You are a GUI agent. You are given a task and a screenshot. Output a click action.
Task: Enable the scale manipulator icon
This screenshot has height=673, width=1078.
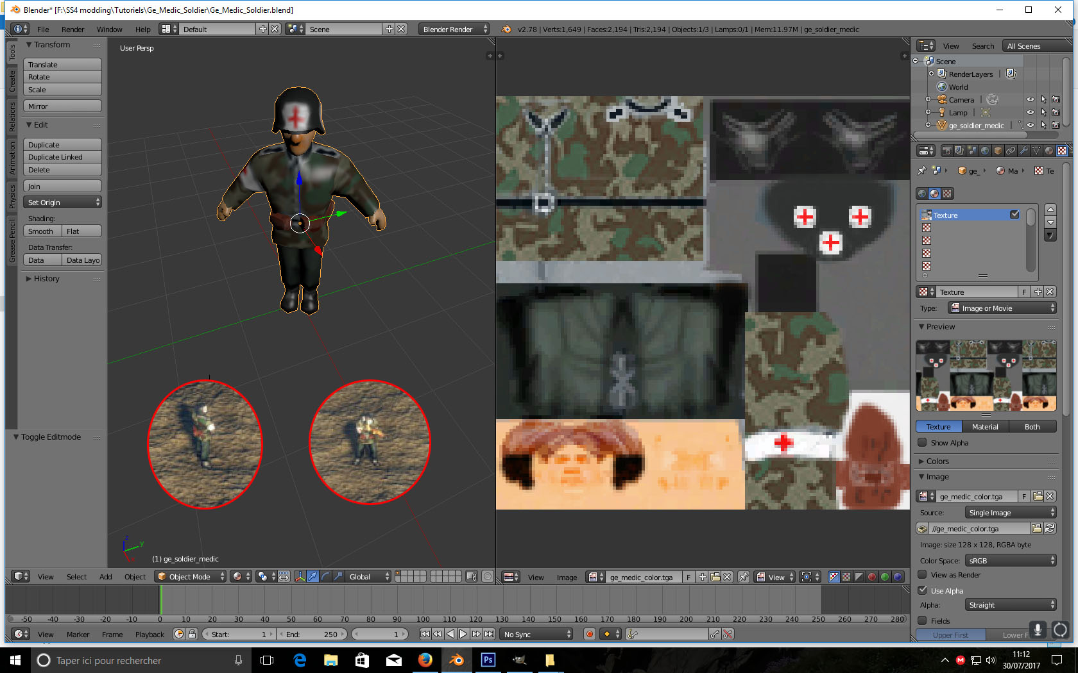tap(338, 576)
